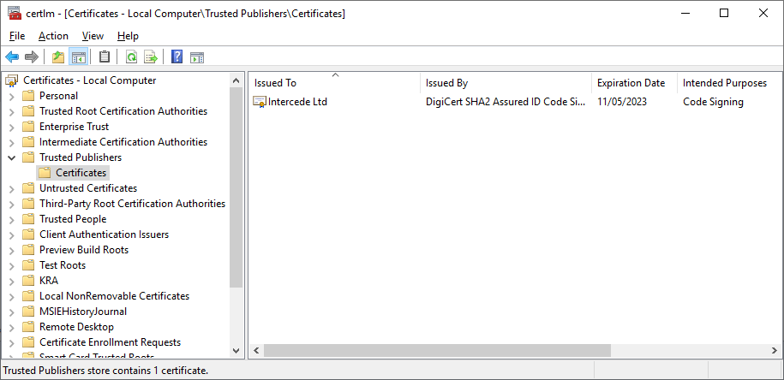Toggle the Show/Hide Action Pane icon
This screenshot has height=380, width=784.
pos(196,57)
